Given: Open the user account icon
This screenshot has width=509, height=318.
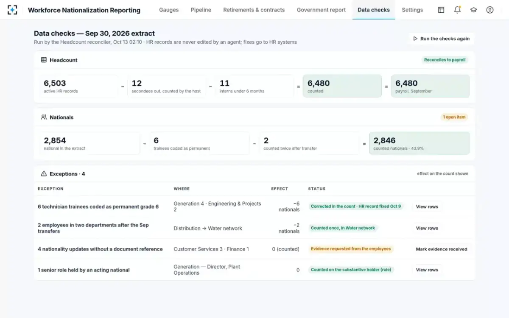Looking at the screenshot, I should (490, 10).
